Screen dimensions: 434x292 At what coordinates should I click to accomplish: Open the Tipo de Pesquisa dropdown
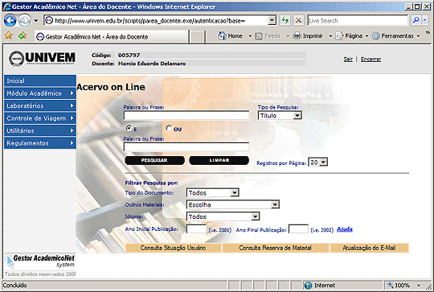coord(280,116)
